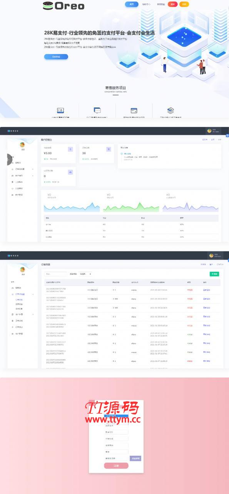Open 用户管理 in the 商户控制台 sidebar
This screenshot has width=229, height=494.
pyautogui.click(x=18, y=195)
